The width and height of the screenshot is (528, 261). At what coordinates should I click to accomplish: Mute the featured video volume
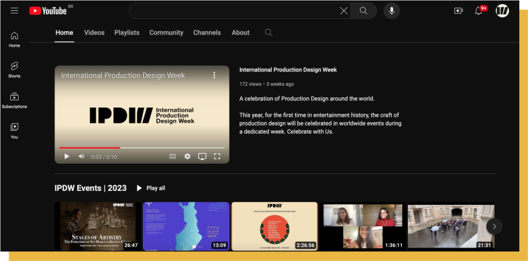(81, 156)
